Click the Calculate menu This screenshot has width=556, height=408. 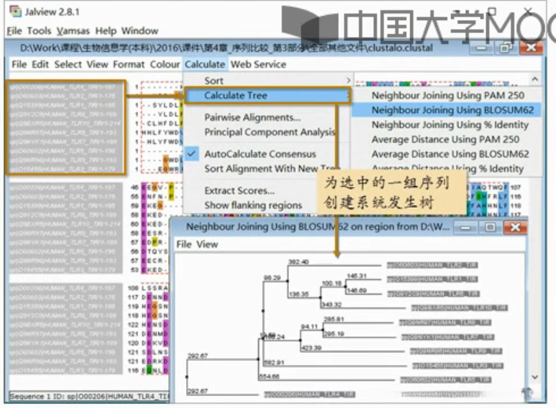tap(205, 65)
